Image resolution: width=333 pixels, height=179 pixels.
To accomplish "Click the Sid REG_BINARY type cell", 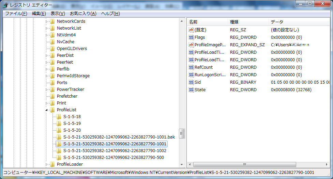I will (x=243, y=82).
